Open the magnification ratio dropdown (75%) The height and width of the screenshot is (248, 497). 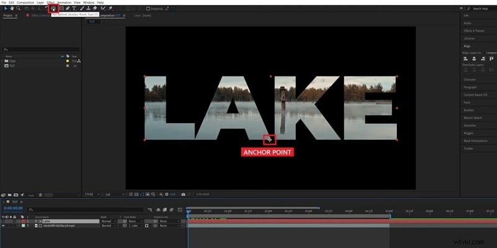click(x=93, y=194)
